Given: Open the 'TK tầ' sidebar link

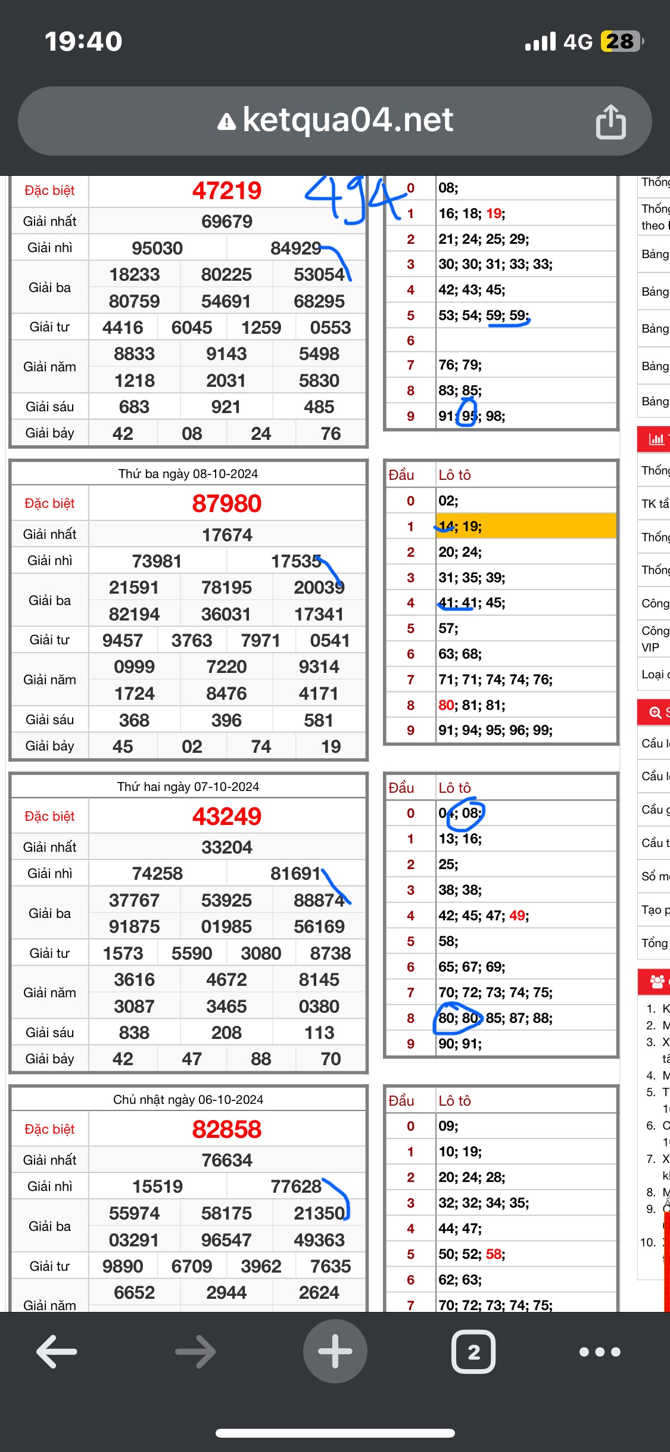Looking at the screenshot, I should click(655, 504).
